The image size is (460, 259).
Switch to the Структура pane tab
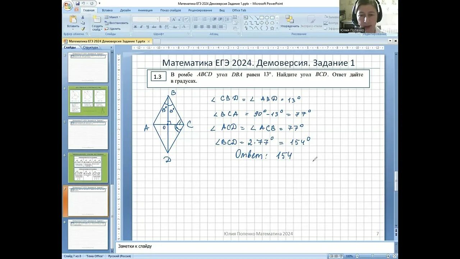tap(90, 47)
